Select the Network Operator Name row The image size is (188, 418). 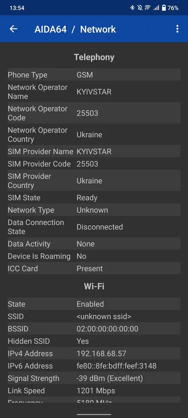point(94,92)
